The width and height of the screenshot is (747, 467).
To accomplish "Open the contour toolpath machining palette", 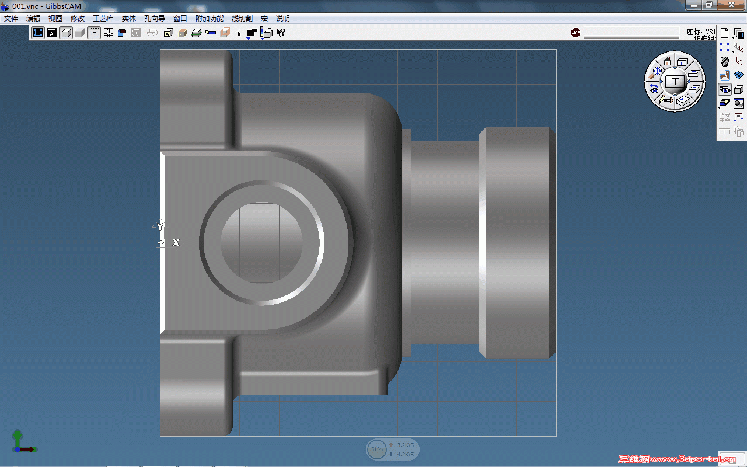I will [x=724, y=75].
